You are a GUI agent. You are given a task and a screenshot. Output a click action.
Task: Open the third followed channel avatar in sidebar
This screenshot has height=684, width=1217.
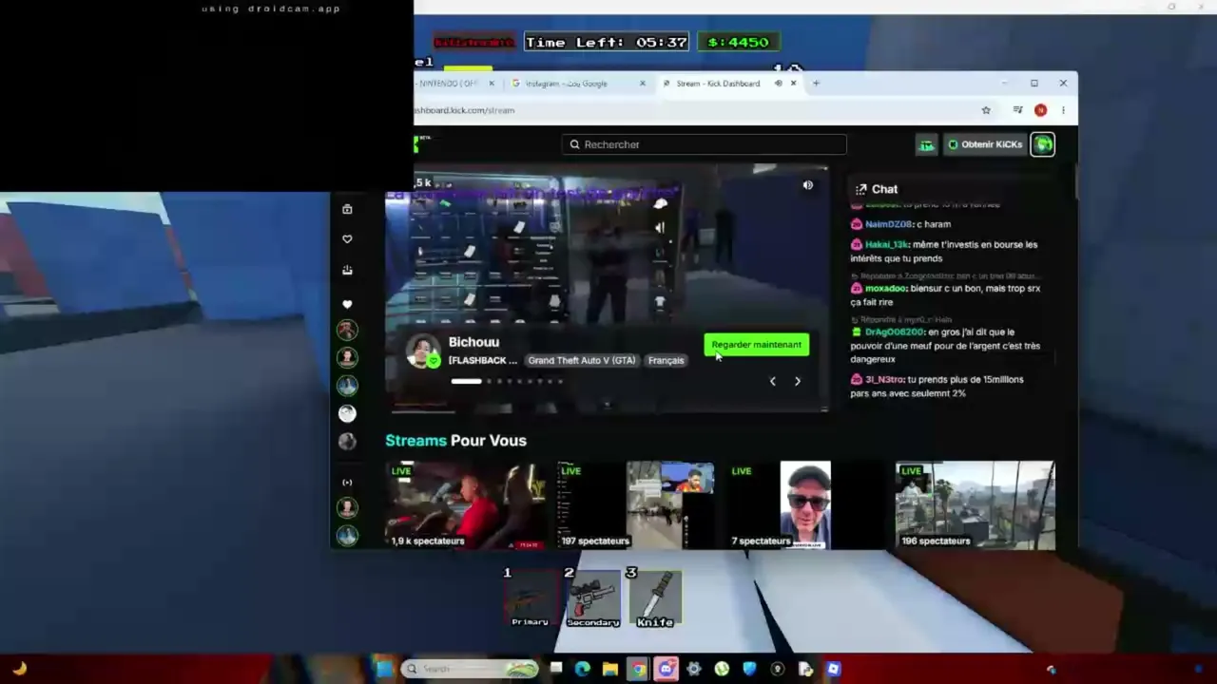(x=347, y=385)
